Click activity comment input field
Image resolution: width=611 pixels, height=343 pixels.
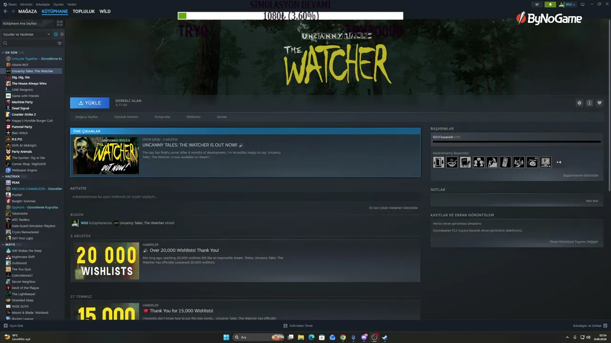pos(245,197)
